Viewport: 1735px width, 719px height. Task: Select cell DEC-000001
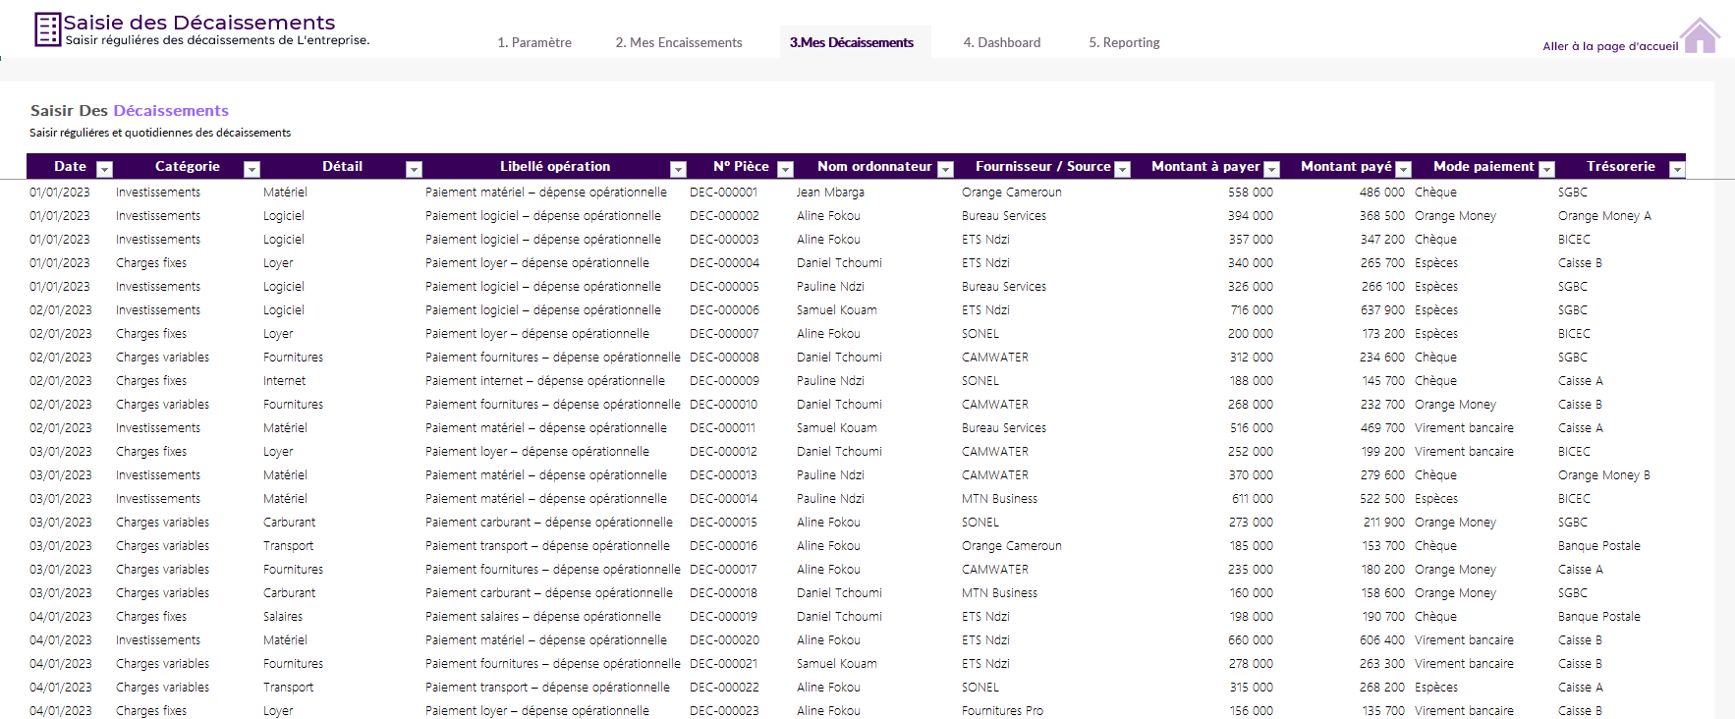[x=724, y=193]
